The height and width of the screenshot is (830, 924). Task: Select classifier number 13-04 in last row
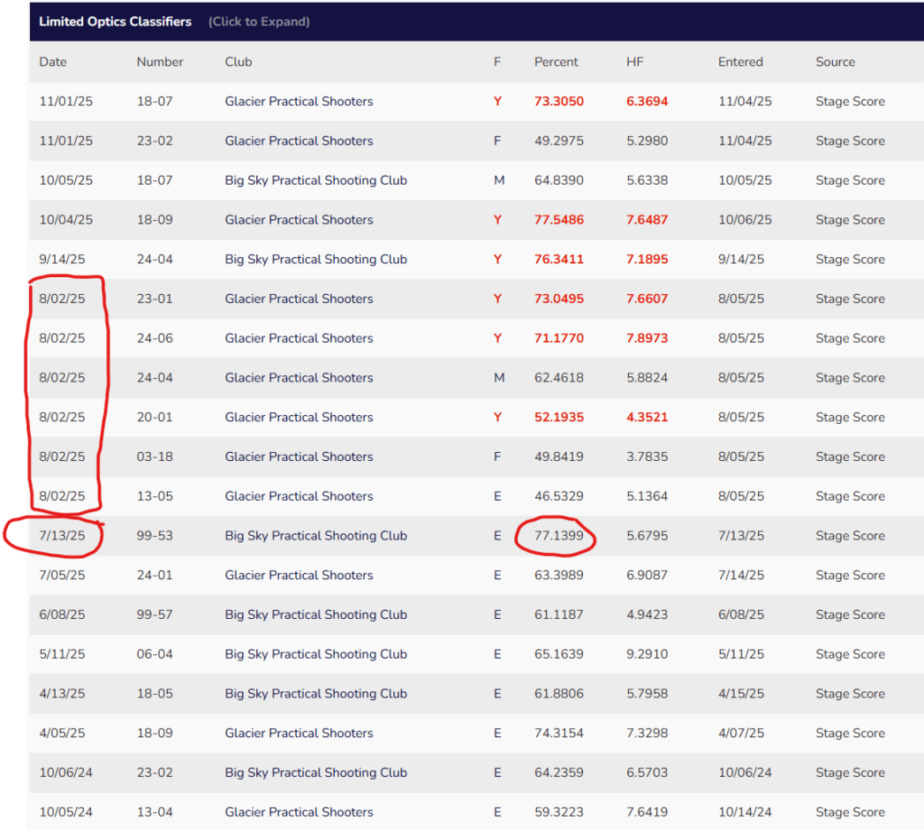pyautogui.click(x=154, y=813)
